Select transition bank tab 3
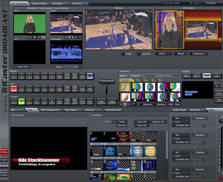223x182 pixels. (x=145, y=80)
